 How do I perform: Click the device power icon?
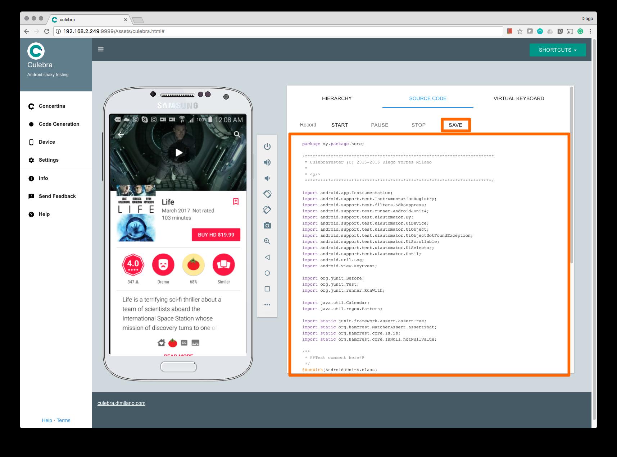267,147
